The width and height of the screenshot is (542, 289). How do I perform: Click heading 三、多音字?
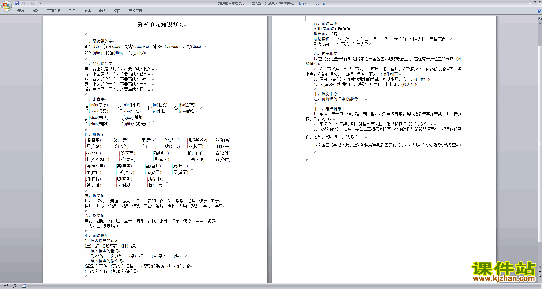(x=95, y=99)
